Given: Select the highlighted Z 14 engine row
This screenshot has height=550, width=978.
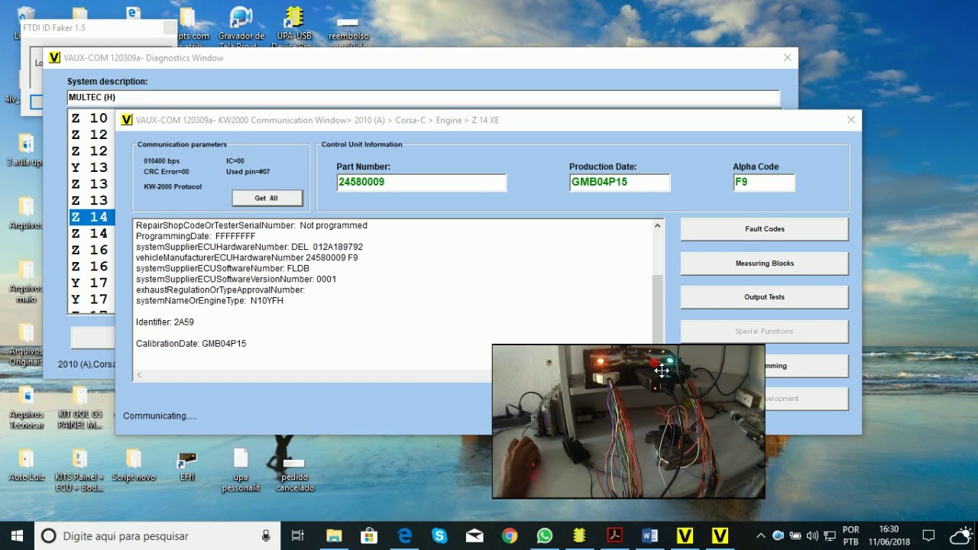Looking at the screenshot, I should pos(92,217).
